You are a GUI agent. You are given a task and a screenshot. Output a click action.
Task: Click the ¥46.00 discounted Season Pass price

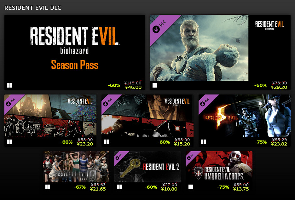133,87
